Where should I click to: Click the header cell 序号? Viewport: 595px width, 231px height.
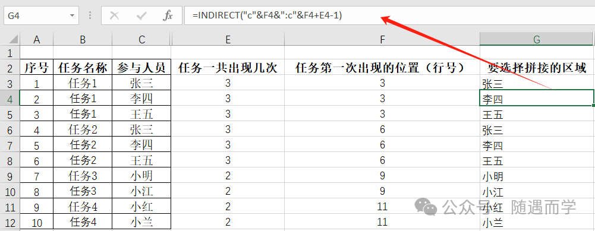tap(36, 68)
